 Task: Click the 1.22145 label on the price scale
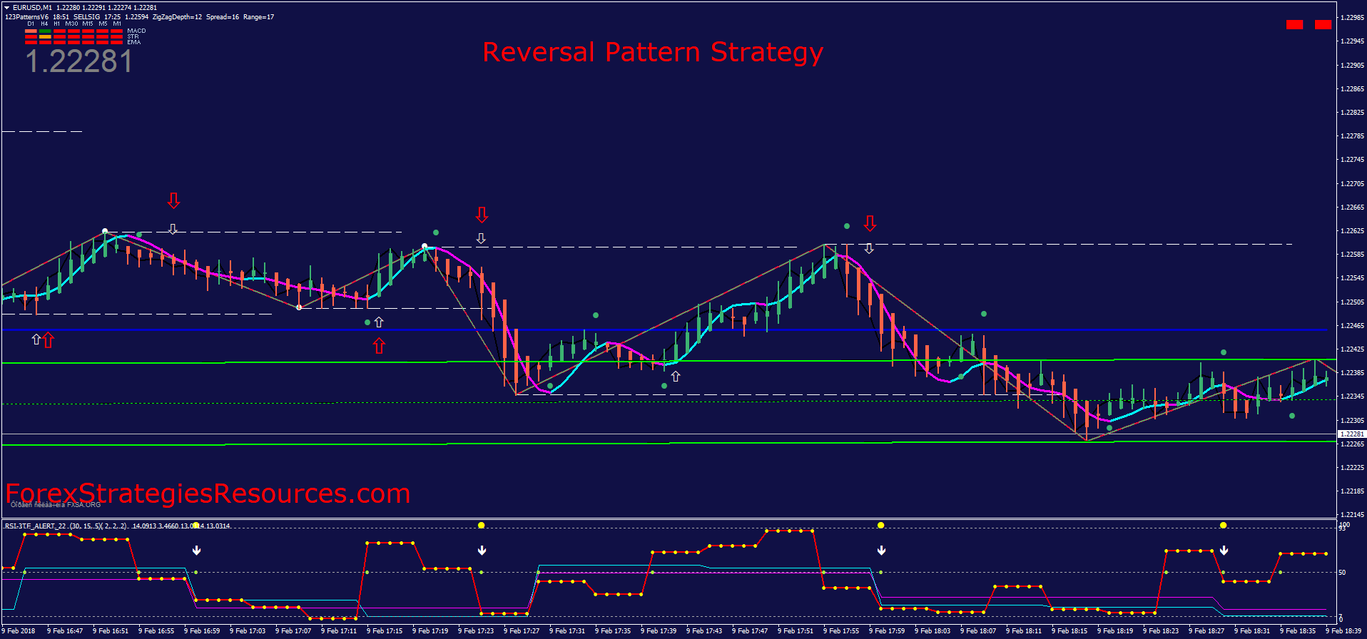tap(1352, 514)
